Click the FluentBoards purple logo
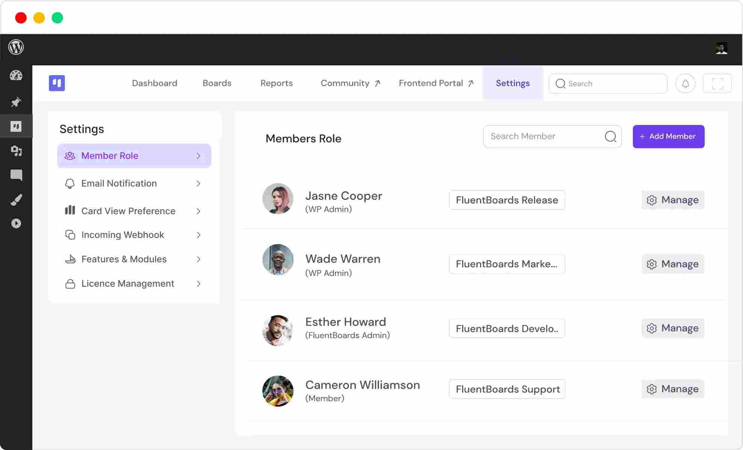The image size is (743, 450). [57, 83]
